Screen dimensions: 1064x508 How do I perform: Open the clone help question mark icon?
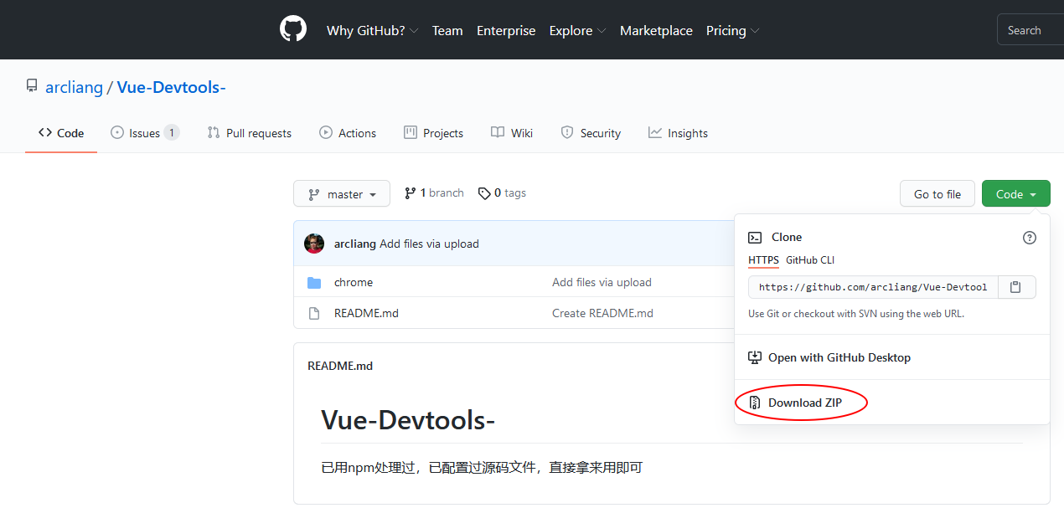pyautogui.click(x=1030, y=238)
